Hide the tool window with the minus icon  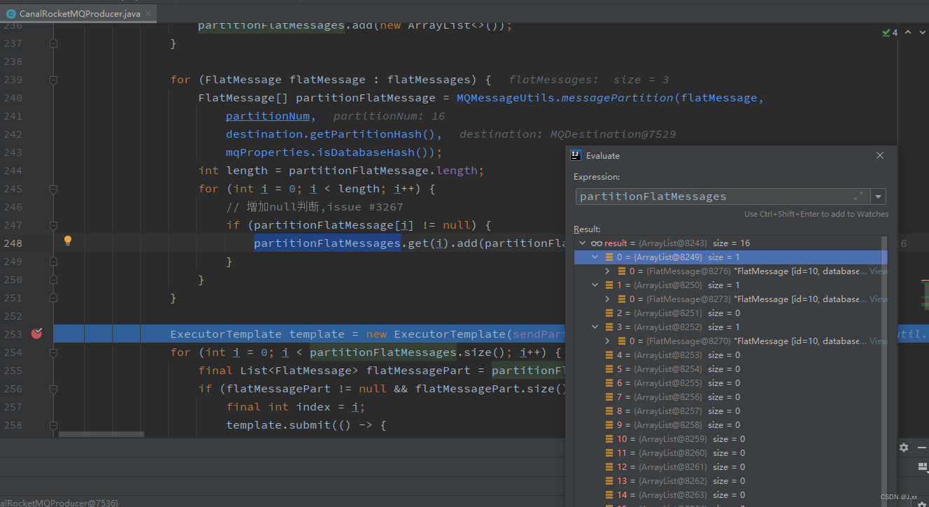tap(921, 447)
